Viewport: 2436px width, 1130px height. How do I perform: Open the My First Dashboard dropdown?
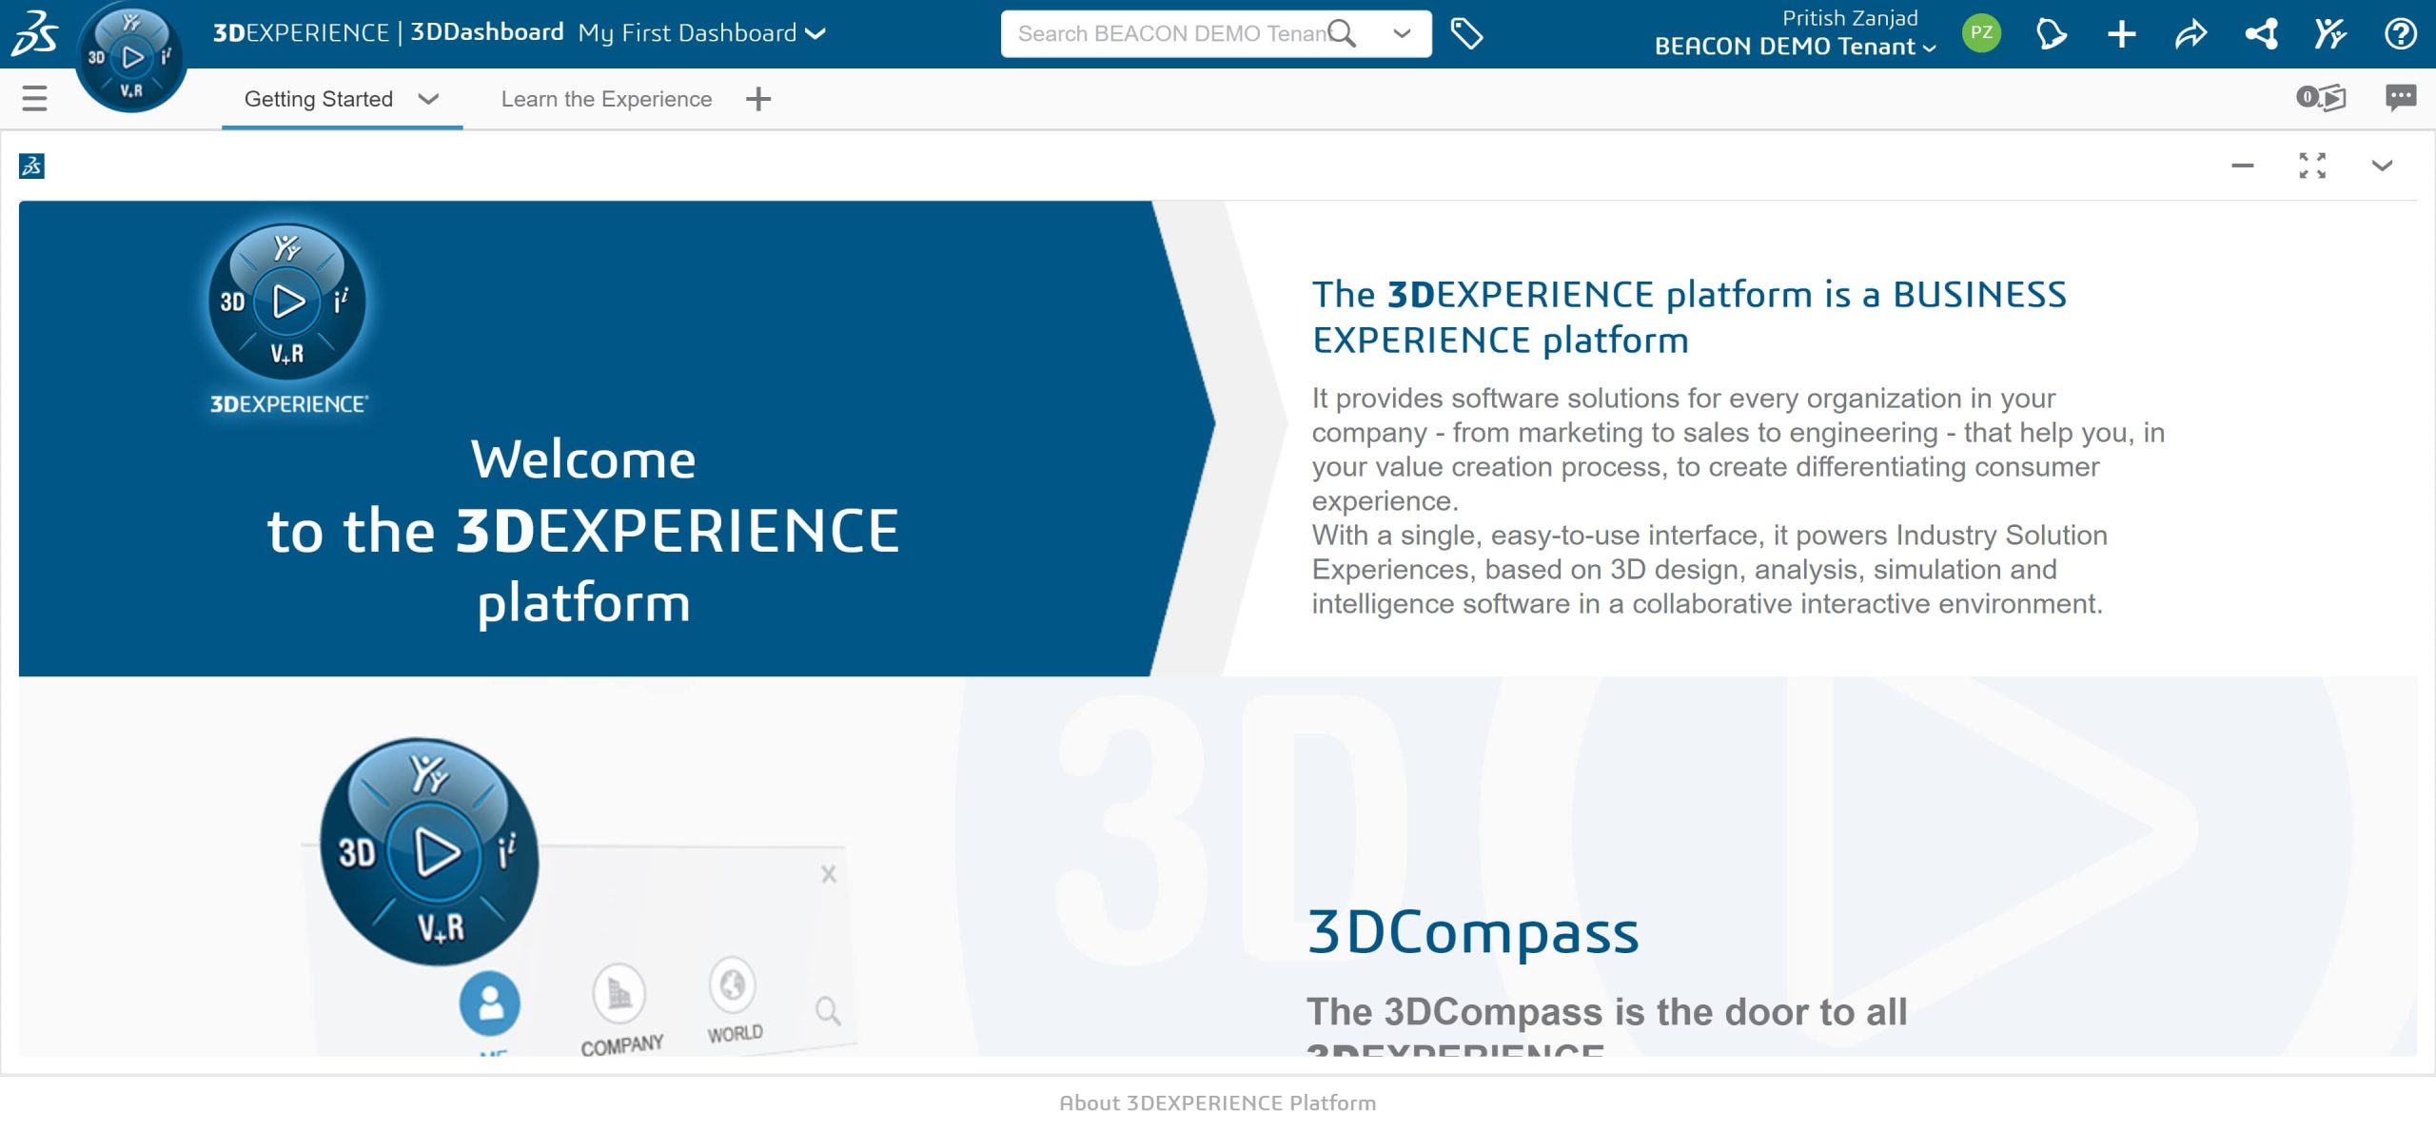click(x=701, y=33)
